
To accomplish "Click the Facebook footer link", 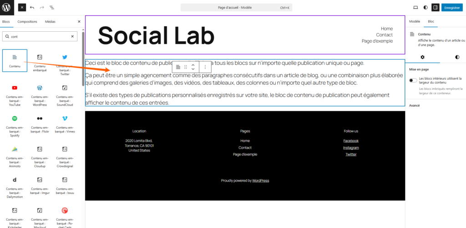I will tap(351, 141).
